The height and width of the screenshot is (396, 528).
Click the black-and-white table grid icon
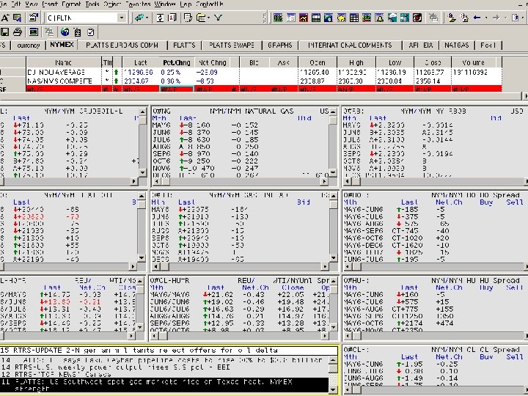(x=354, y=18)
